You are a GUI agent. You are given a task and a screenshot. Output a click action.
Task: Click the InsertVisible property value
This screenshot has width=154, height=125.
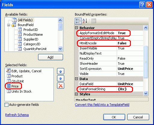coord(130,48)
